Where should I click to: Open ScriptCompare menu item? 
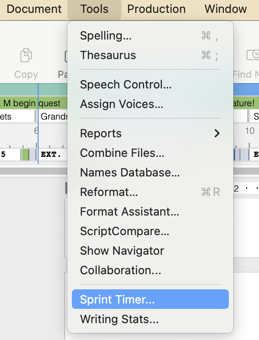[x=150, y=231]
